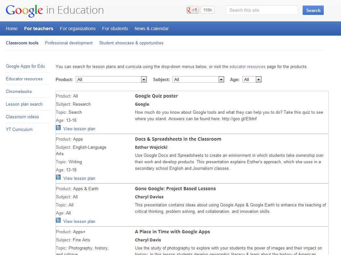
Task: Open the Subject filter dropdown
Action: point(221,79)
